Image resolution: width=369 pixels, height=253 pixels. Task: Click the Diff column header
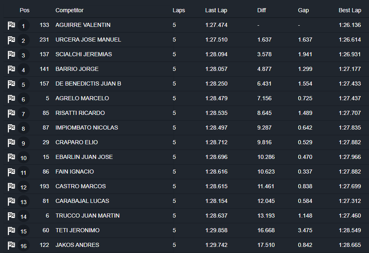(x=262, y=10)
